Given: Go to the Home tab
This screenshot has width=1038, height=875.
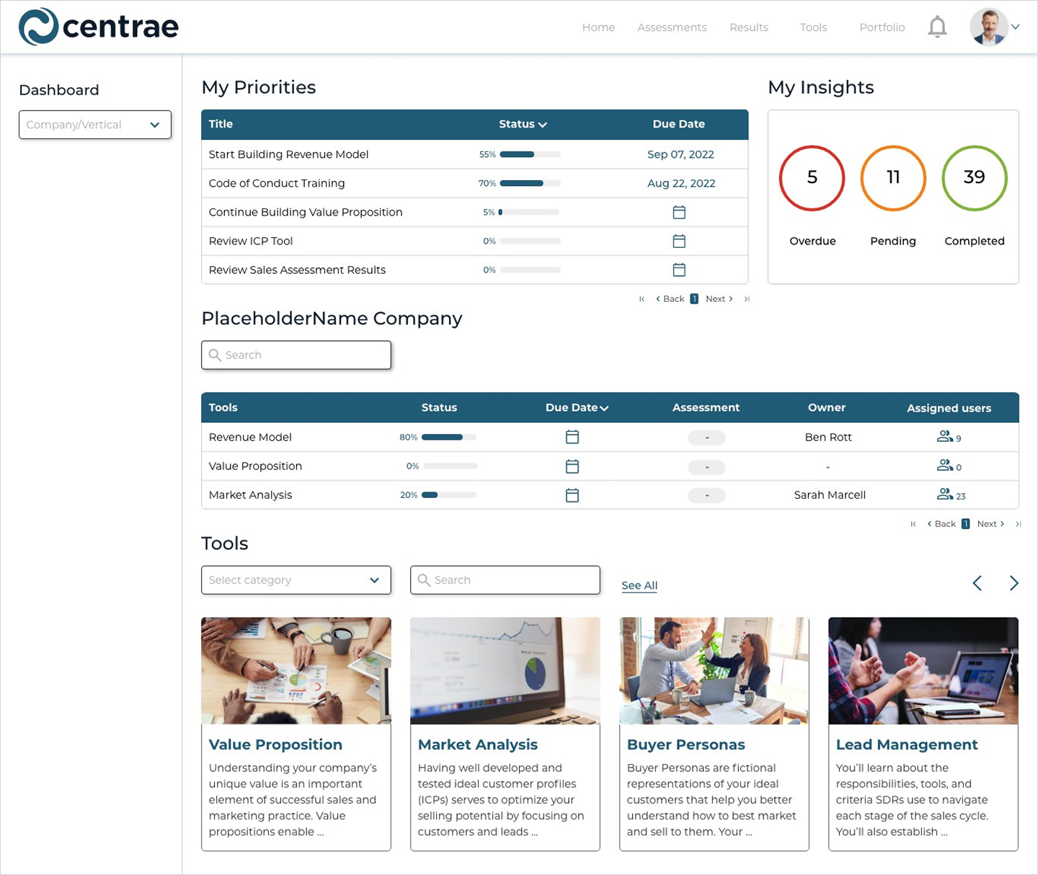Looking at the screenshot, I should [598, 27].
